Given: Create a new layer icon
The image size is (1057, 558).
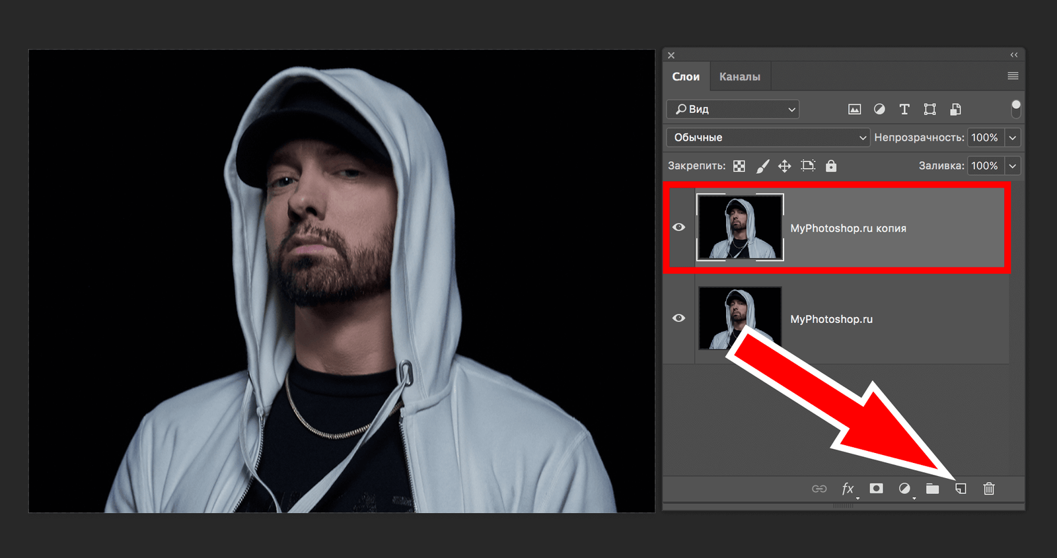Looking at the screenshot, I should pyautogui.click(x=961, y=489).
